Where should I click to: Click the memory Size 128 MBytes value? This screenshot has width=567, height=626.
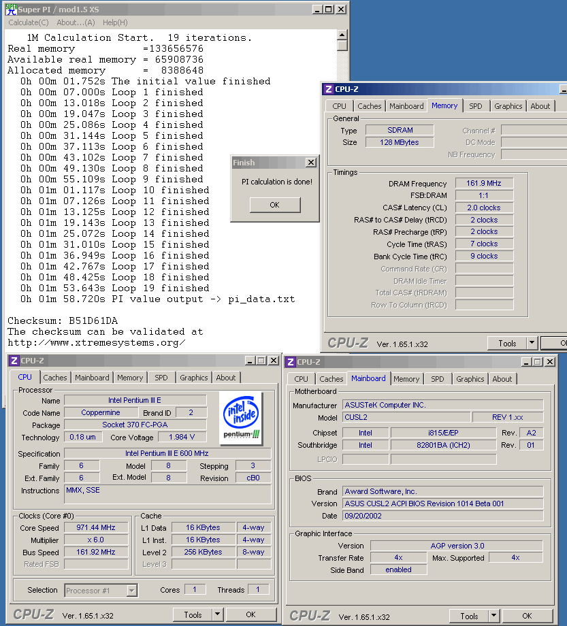(400, 142)
